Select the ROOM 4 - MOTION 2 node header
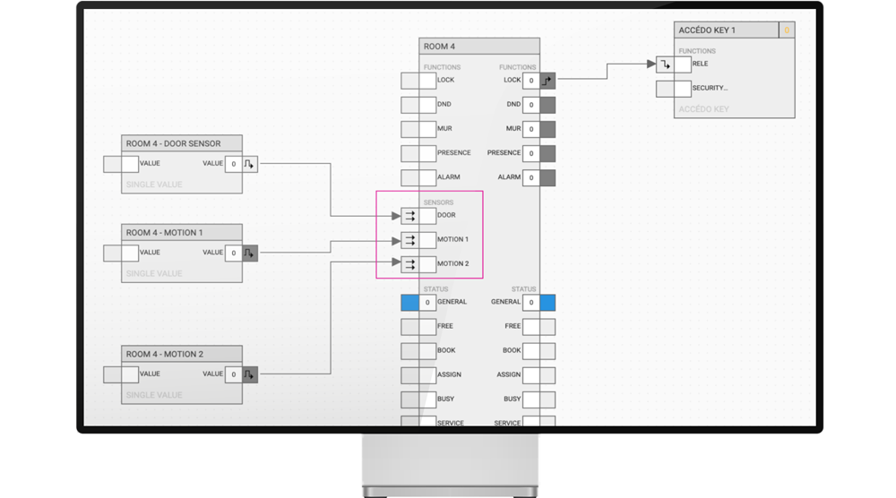Screen dimensions: 896x498 click(182, 354)
